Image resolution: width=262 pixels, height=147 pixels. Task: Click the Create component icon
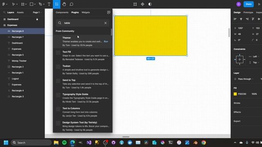(142, 4)
